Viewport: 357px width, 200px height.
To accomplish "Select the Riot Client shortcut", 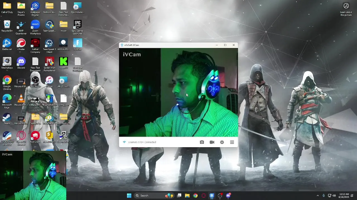I will point(35,137).
